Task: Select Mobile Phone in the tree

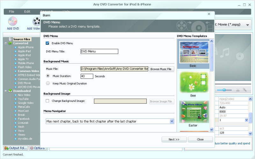Action: pos(26,63)
